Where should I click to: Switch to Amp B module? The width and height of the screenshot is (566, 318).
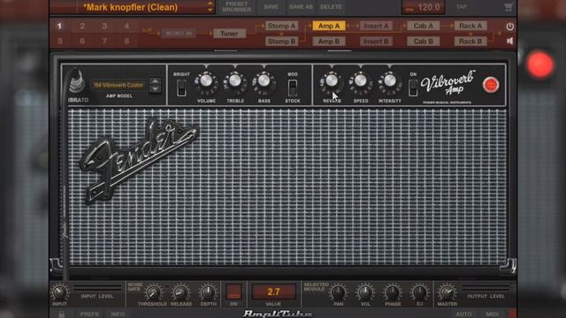point(329,42)
